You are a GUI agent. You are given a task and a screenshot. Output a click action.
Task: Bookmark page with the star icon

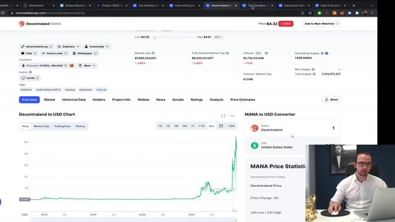point(310,13)
